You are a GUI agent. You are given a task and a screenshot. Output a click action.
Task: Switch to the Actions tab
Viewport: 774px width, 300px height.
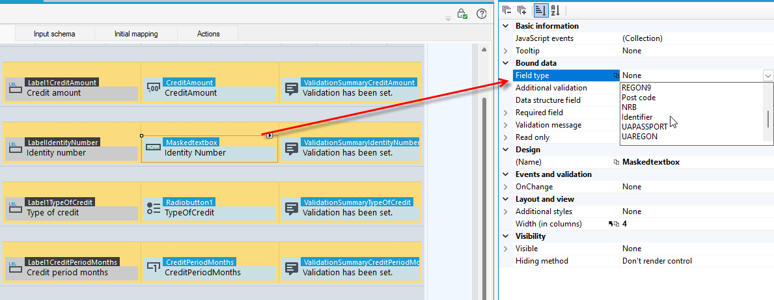click(208, 34)
